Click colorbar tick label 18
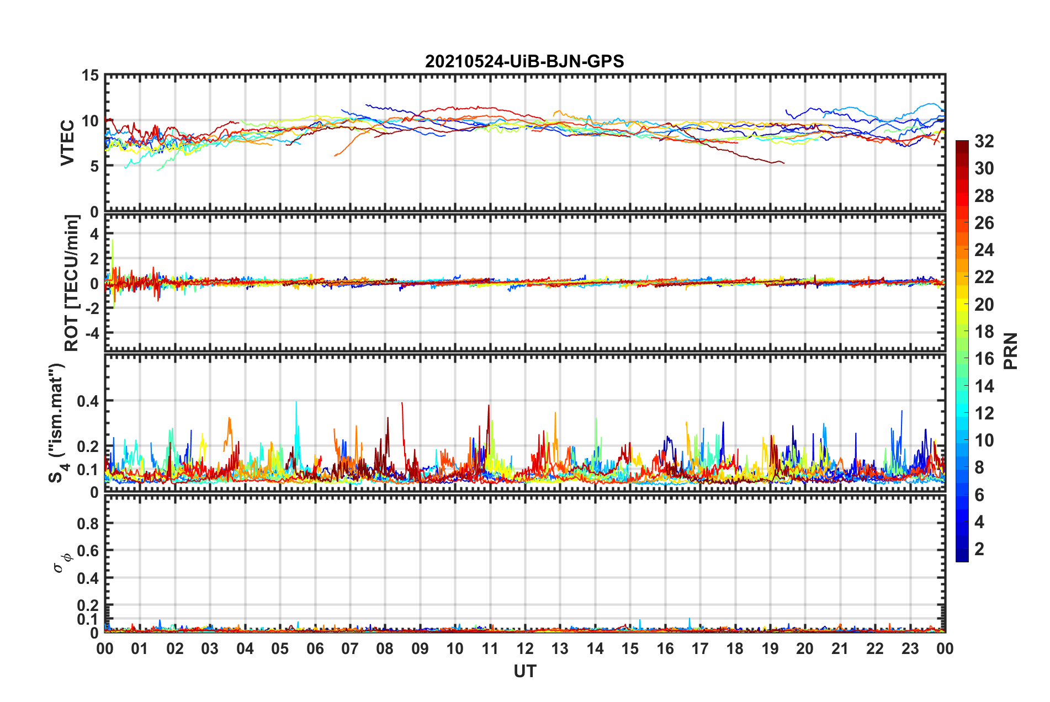The image size is (1050, 702). click(x=984, y=332)
